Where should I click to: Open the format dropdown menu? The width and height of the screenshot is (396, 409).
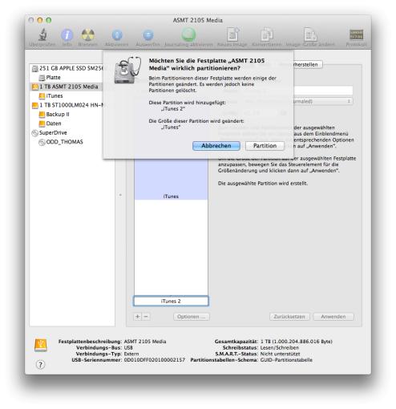coord(323,101)
